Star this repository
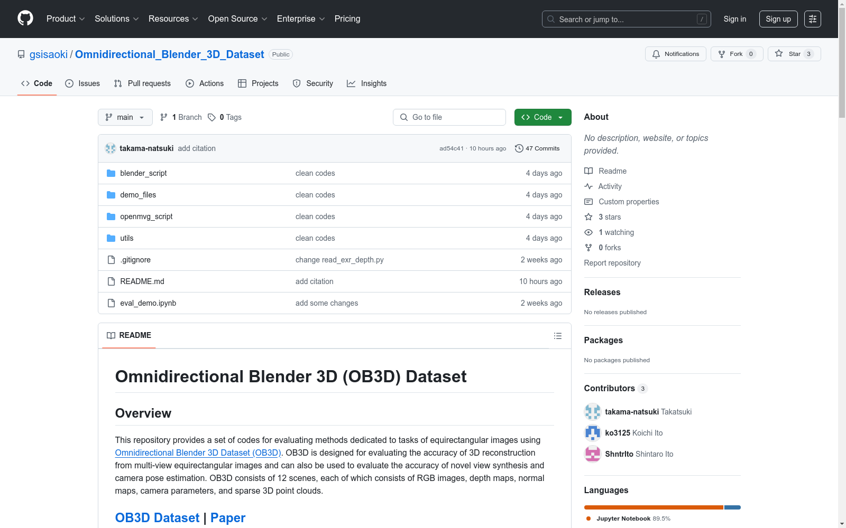 pos(794,54)
